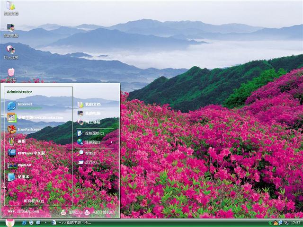Click the WinRAR books icon in Start menu
The height and width of the screenshot is (227, 303).
[x=12, y=165]
